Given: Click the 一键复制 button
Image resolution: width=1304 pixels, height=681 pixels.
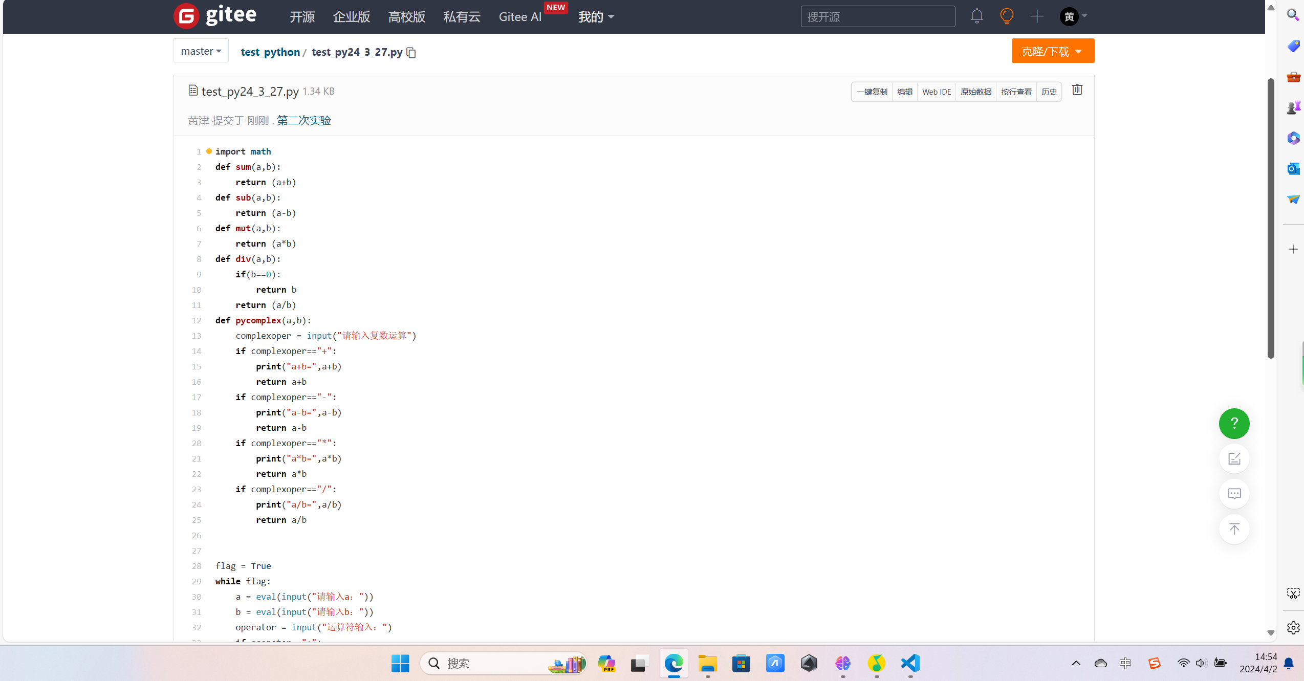Looking at the screenshot, I should (x=872, y=92).
